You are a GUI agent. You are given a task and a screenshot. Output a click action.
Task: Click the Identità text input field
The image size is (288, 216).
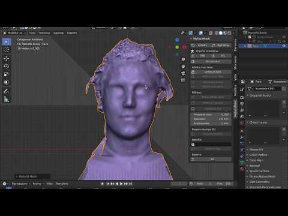coord(211,145)
